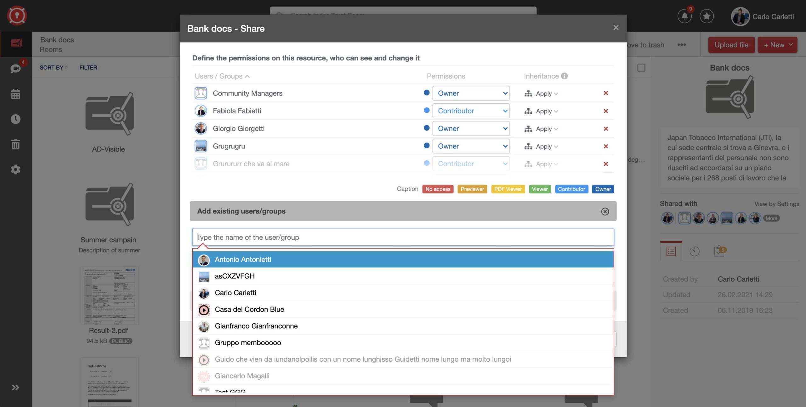Check the selection checkbox above the file list
Viewport: 806px width, 407px height.
coord(641,67)
